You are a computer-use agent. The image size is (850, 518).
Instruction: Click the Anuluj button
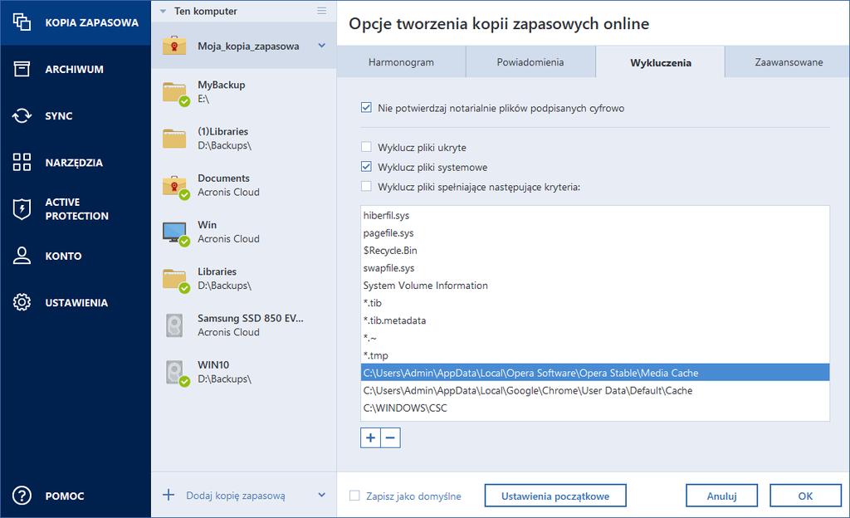(721, 496)
